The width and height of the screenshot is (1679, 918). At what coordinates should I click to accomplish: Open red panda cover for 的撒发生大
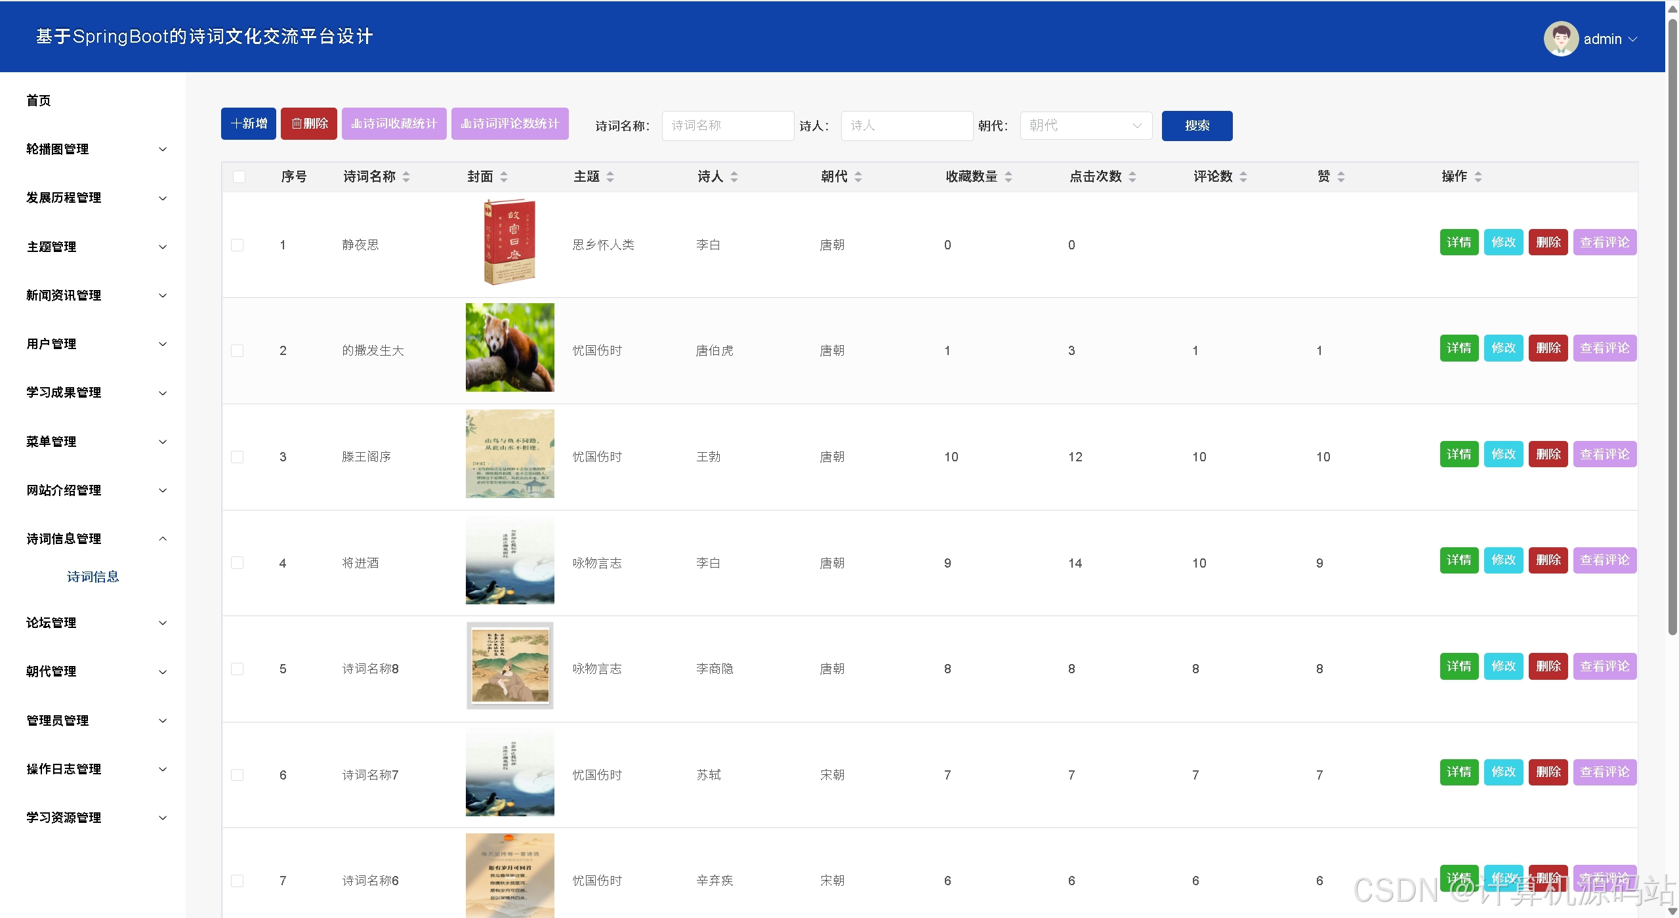(x=510, y=348)
